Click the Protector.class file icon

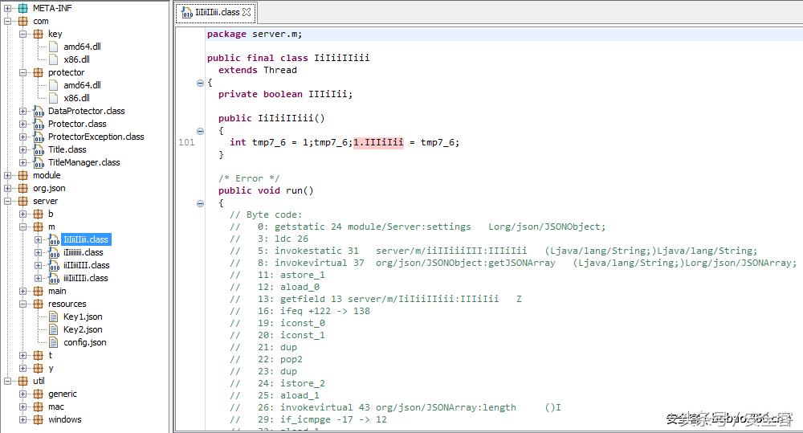tap(39, 124)
